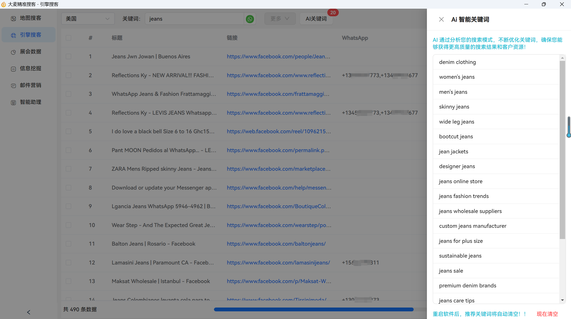Select the 'denim clothing' keyword
The height and width of the screenshot is (319, 571).
tap(496, 62)
